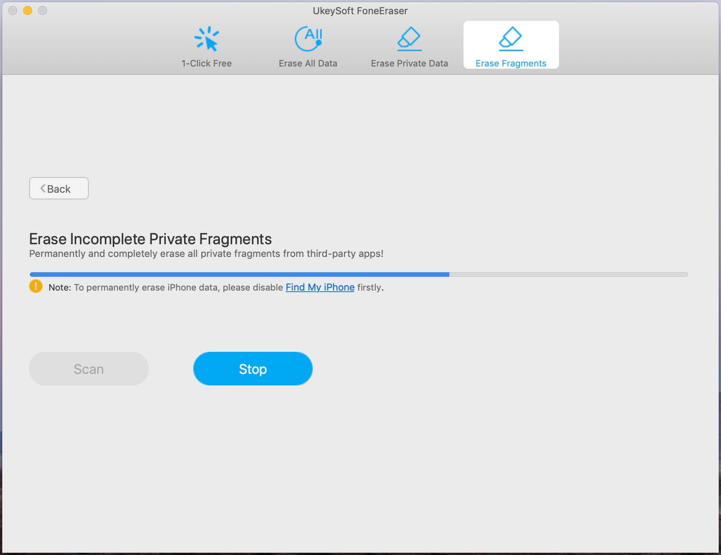Click the 1-Click Free cursor icon
Screen dimensions: 721x555
[207, 39]
